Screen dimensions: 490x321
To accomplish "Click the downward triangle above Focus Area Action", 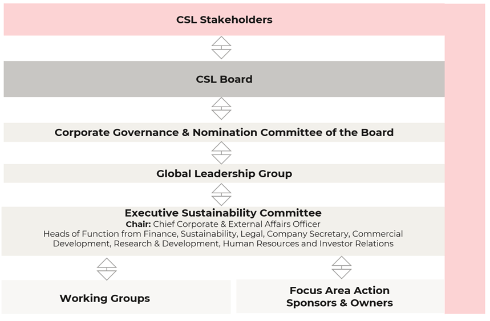I will 342,273.
